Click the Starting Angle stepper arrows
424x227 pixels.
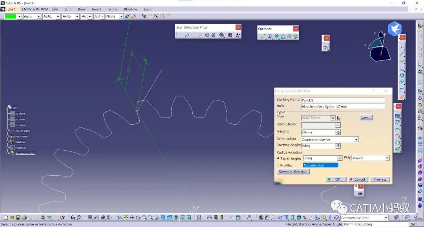click(x=338, y=146)
